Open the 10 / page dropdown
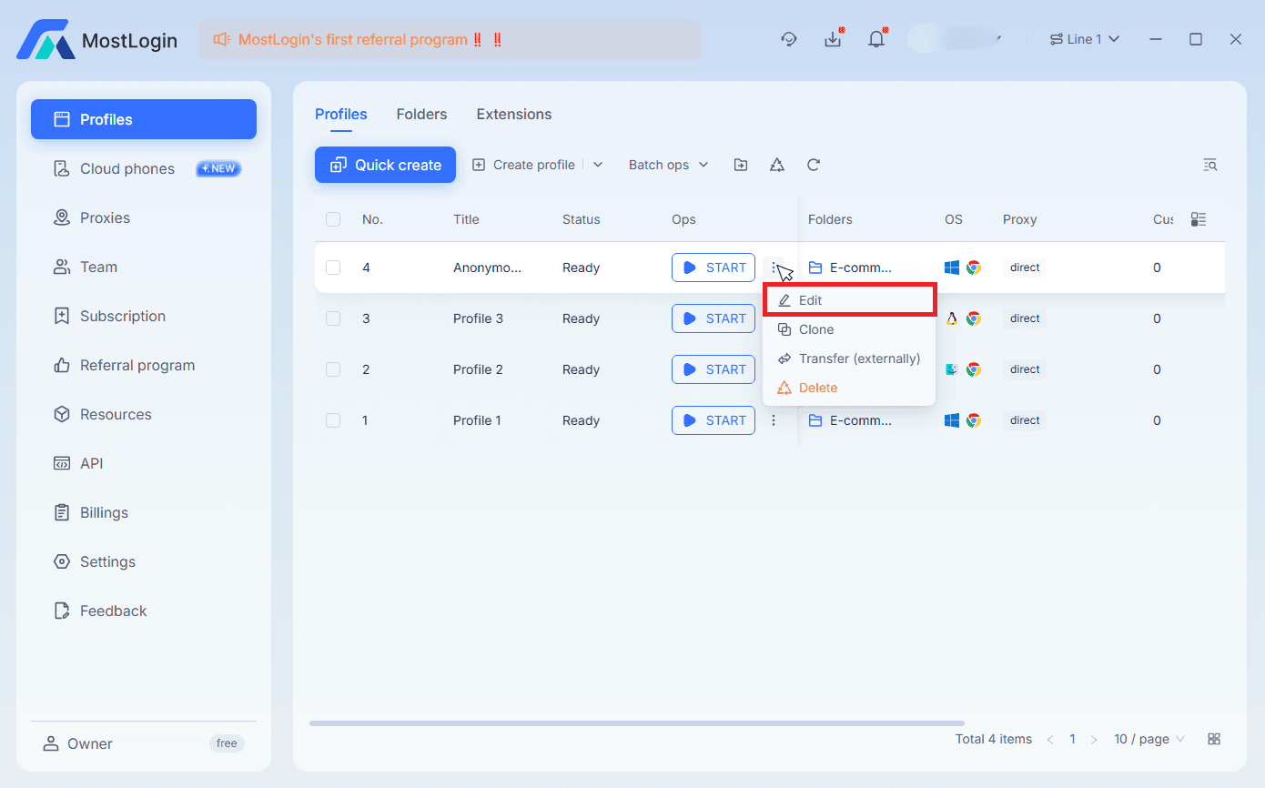The width and height of the screenshot is (1265, 788). (1149, 739)
